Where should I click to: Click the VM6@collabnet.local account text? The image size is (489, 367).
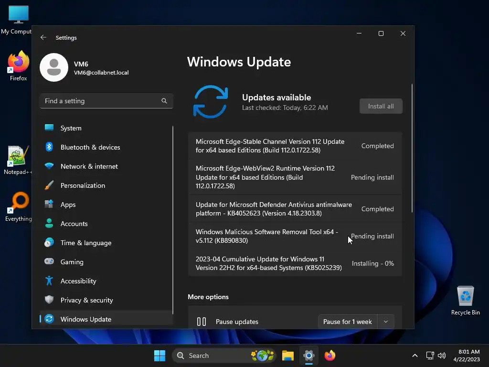tap(101, 73)
